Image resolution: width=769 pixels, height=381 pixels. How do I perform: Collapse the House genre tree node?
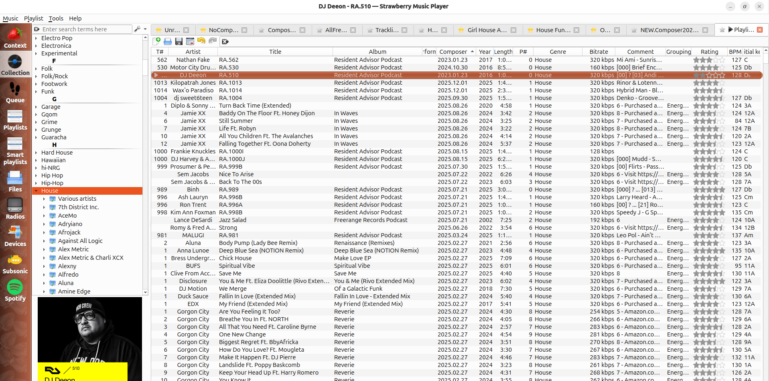(36, 191)
